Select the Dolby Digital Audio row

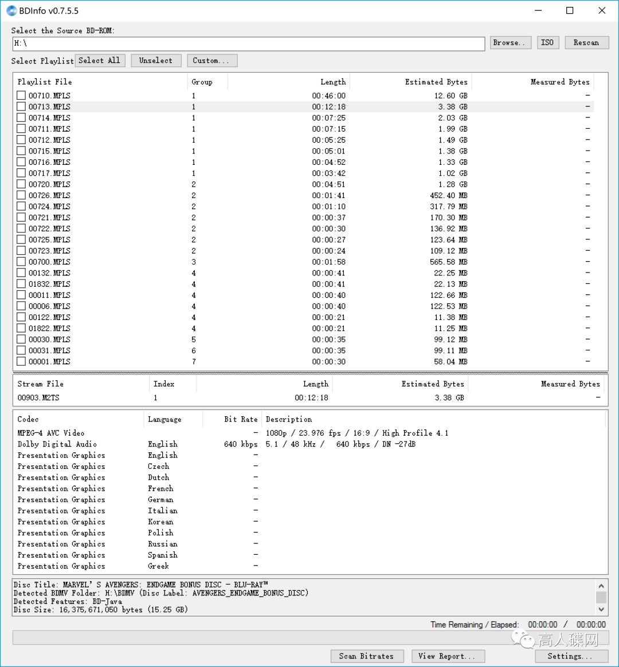(x=310, y=444)
